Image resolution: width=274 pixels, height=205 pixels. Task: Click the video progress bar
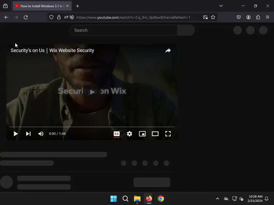click(92, 127)
